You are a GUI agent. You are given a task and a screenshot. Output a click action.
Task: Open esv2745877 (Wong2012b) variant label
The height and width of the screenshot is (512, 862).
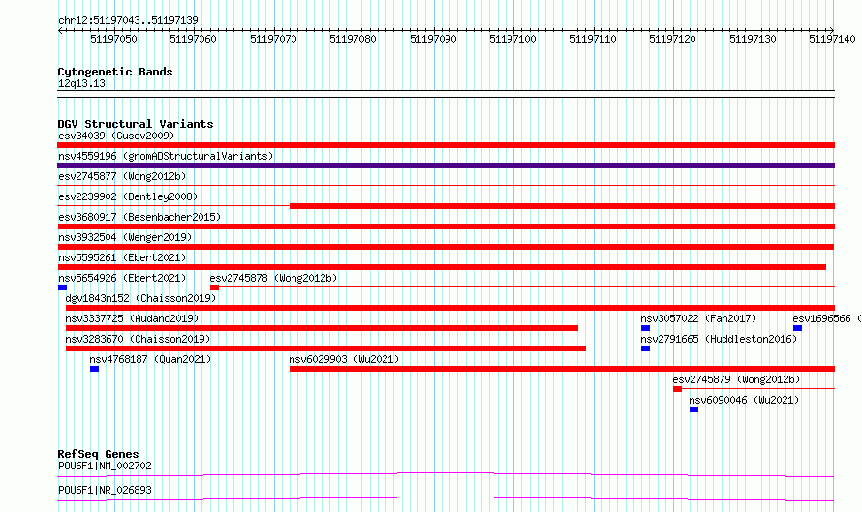pyautogui.click(x=122, y=176)
